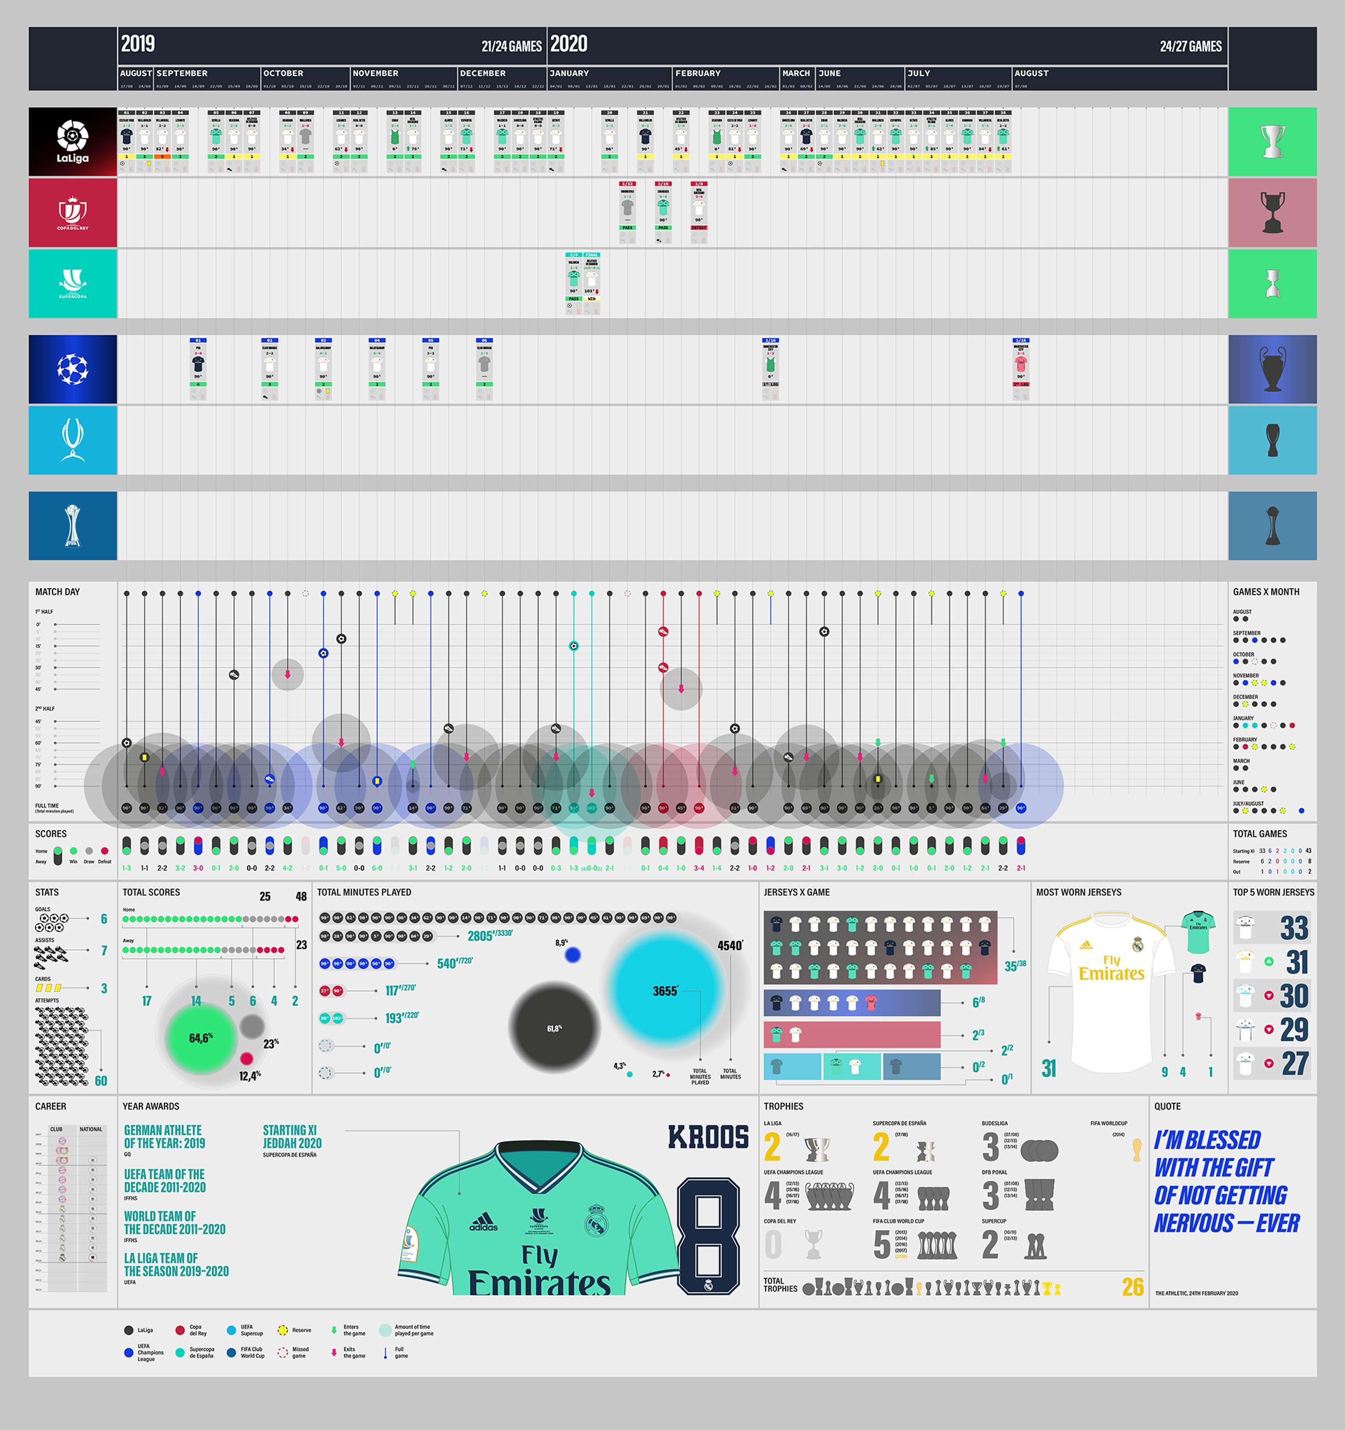Click the blue Full game line icon in legend
1345x1430 pixels.
pyautogui.click(x=386, y=1353)
